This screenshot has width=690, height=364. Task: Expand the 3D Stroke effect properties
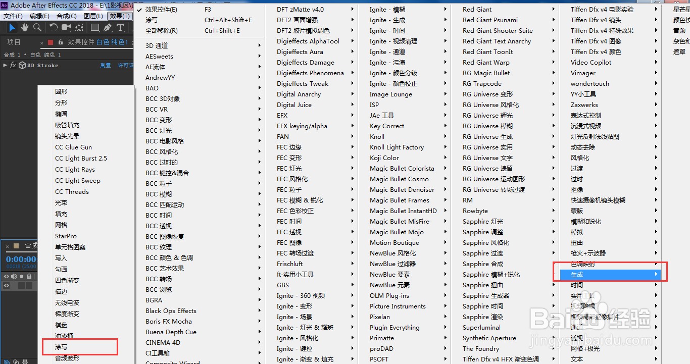[x=5, y=65]
